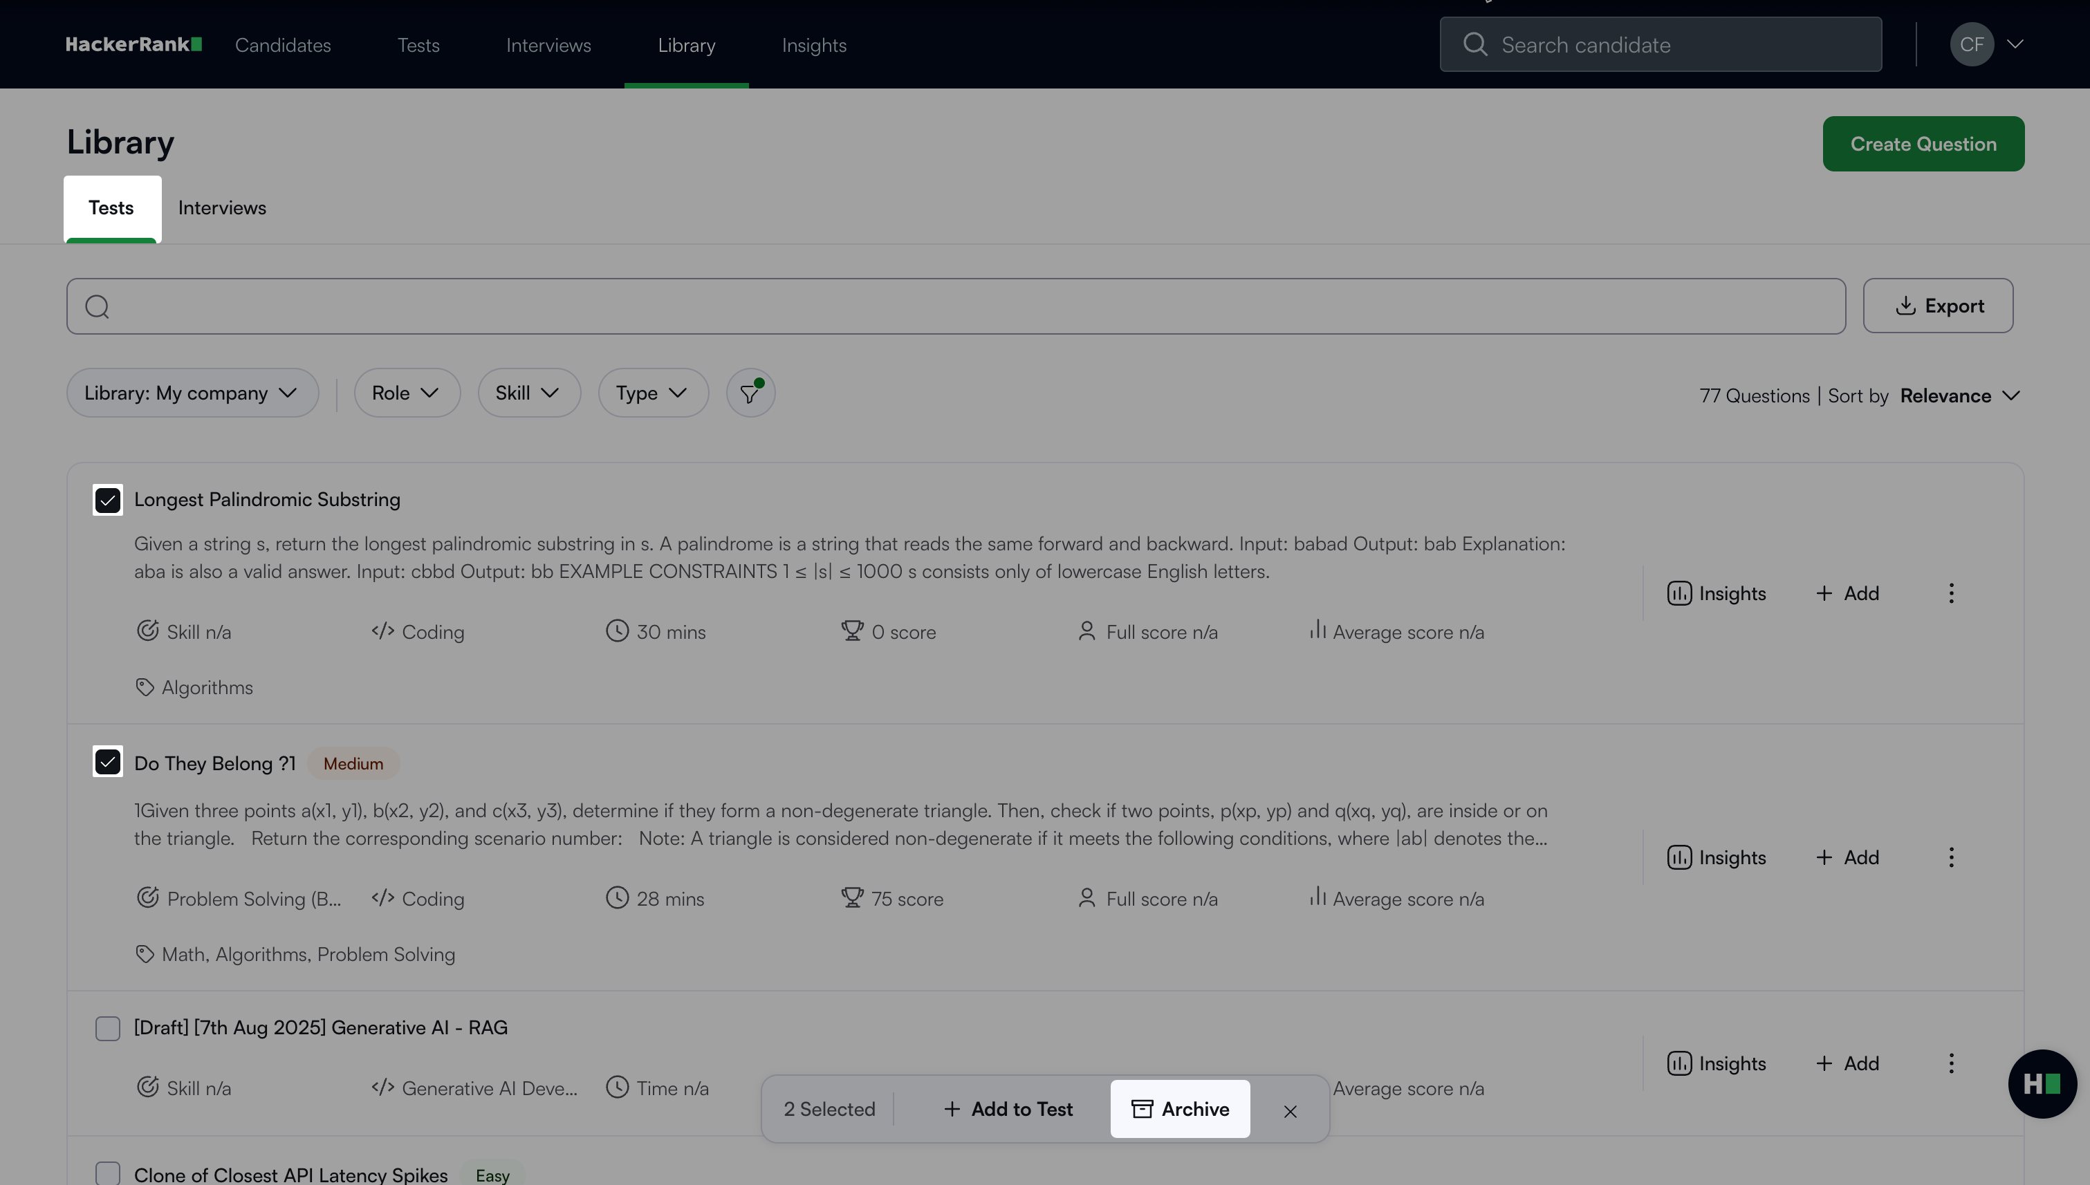This screenshot has height=1185, width=2090.
Task: Select the Generative AI - RAG checkbox
Action: pos(107,1028)
